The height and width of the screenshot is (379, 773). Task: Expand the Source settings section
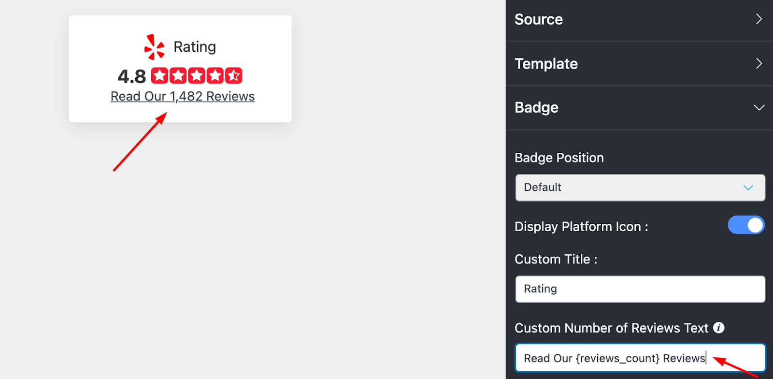point(539,19)
